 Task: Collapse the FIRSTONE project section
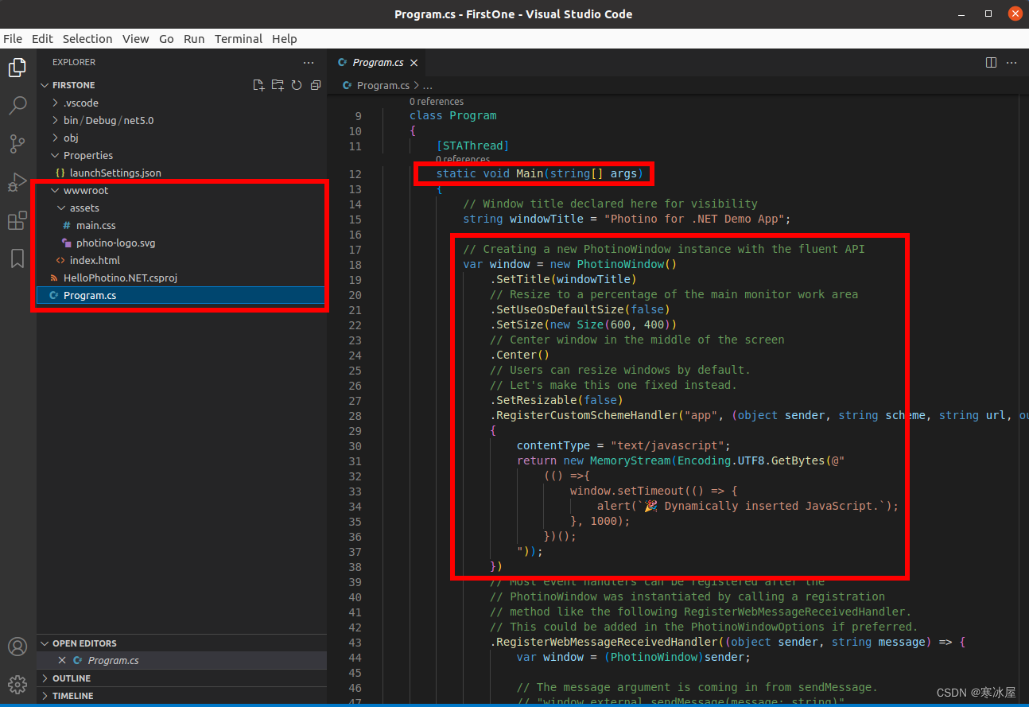pos(73,85)
